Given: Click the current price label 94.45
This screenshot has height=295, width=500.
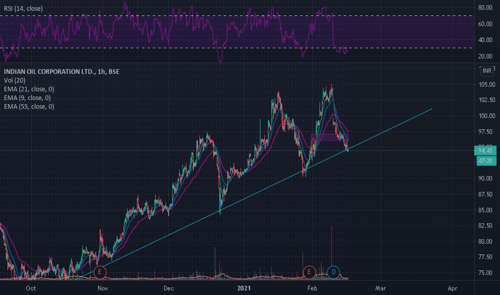Looking at the screenshot, I should pos(486,151).
